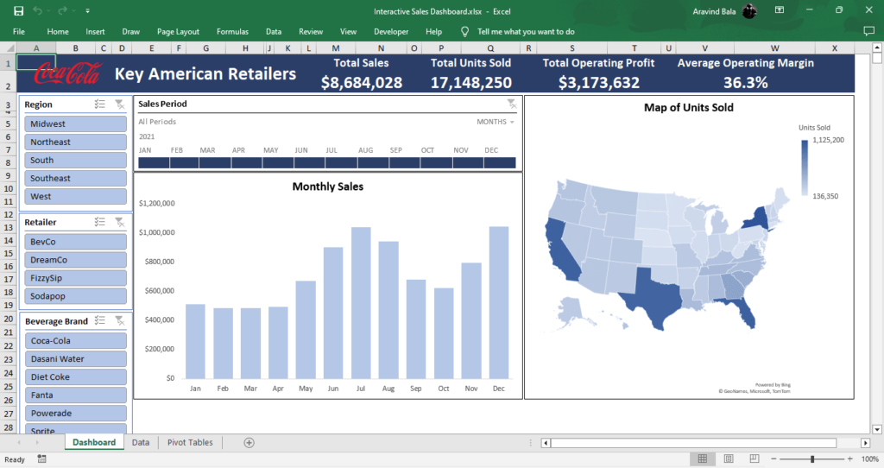The height and width of the screenshot is (468, 884).
Task: Open Customize Quick Access Toolbar arrow
Action: click(x=87, y=10)
